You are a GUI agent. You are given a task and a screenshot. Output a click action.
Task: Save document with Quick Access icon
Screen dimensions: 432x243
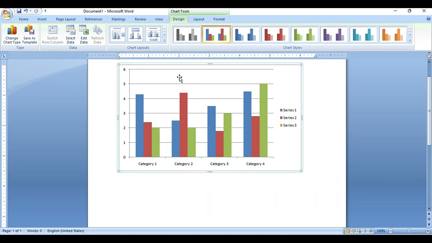(x=19, y=11)
